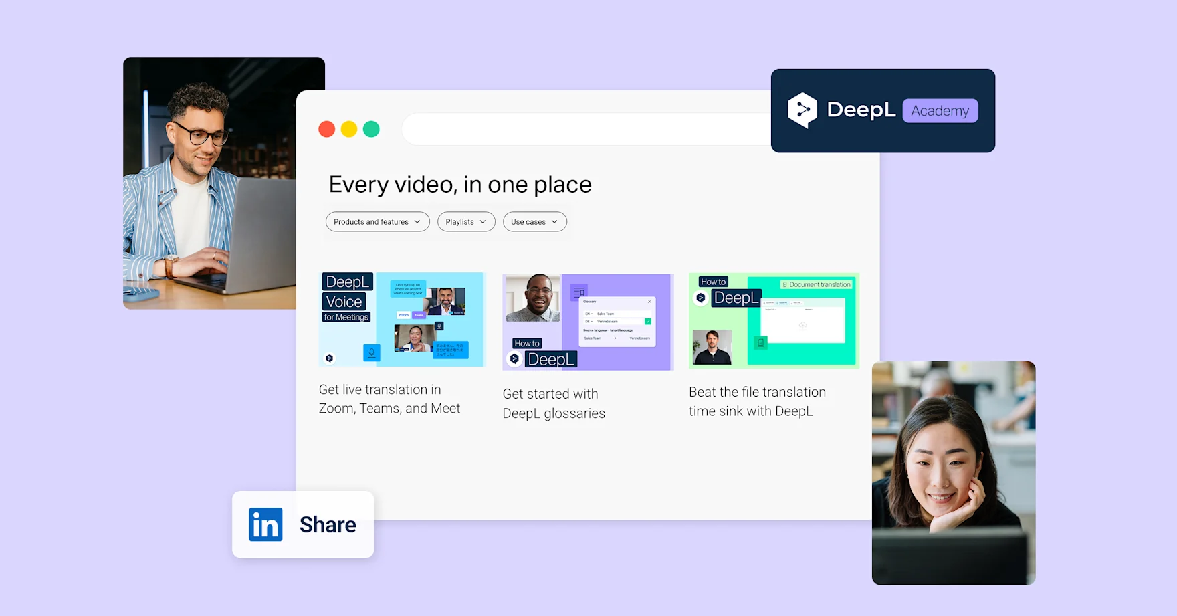Expand the Playlists filter dropdown

[466, 222]
